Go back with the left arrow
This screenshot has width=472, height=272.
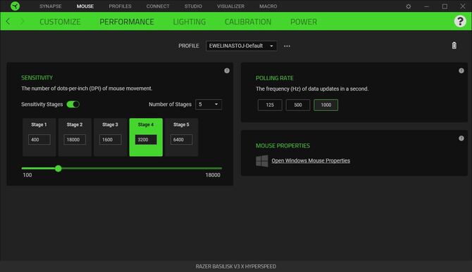click(8, 21)
